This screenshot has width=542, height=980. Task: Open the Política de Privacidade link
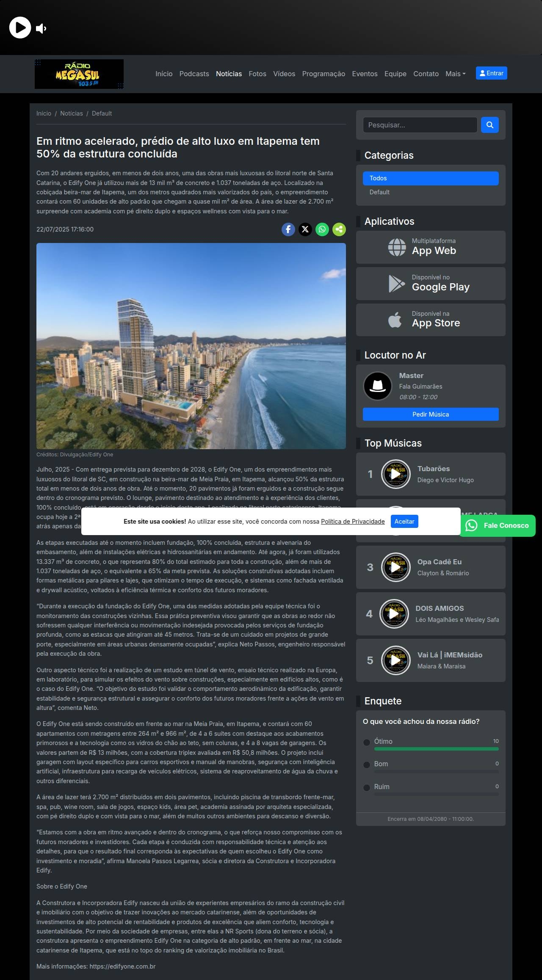[353, 522]
